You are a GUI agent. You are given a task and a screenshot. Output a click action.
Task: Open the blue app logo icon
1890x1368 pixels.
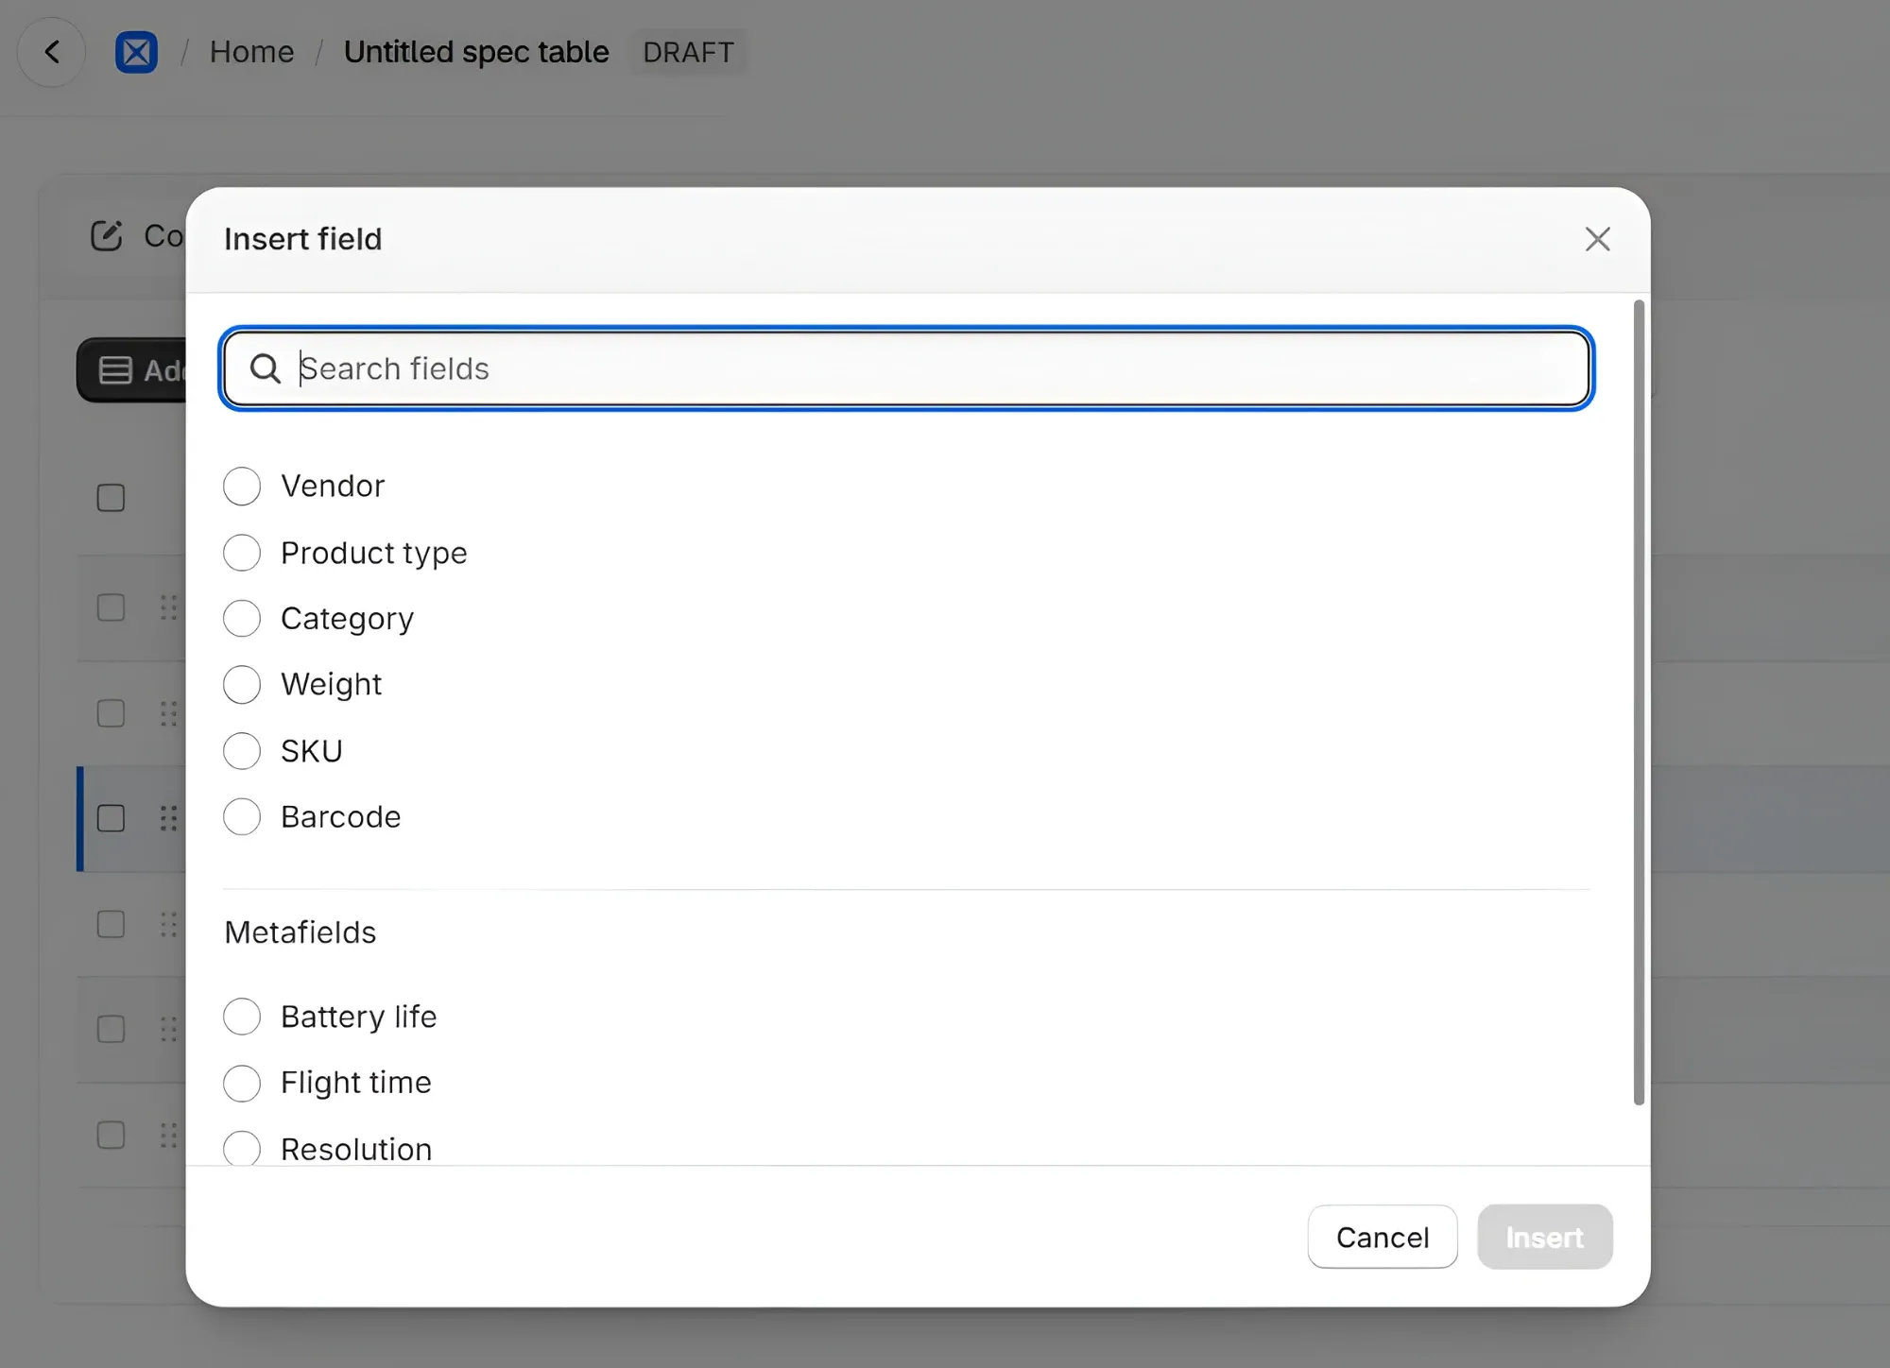click(x=136, y=52)
